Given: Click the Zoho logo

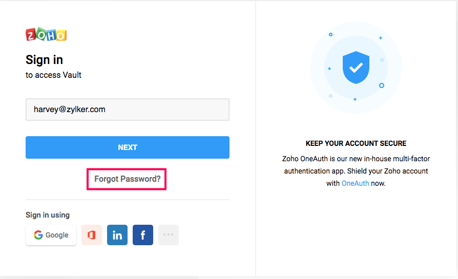Looking at the screenshot, I should pos(46,35).
